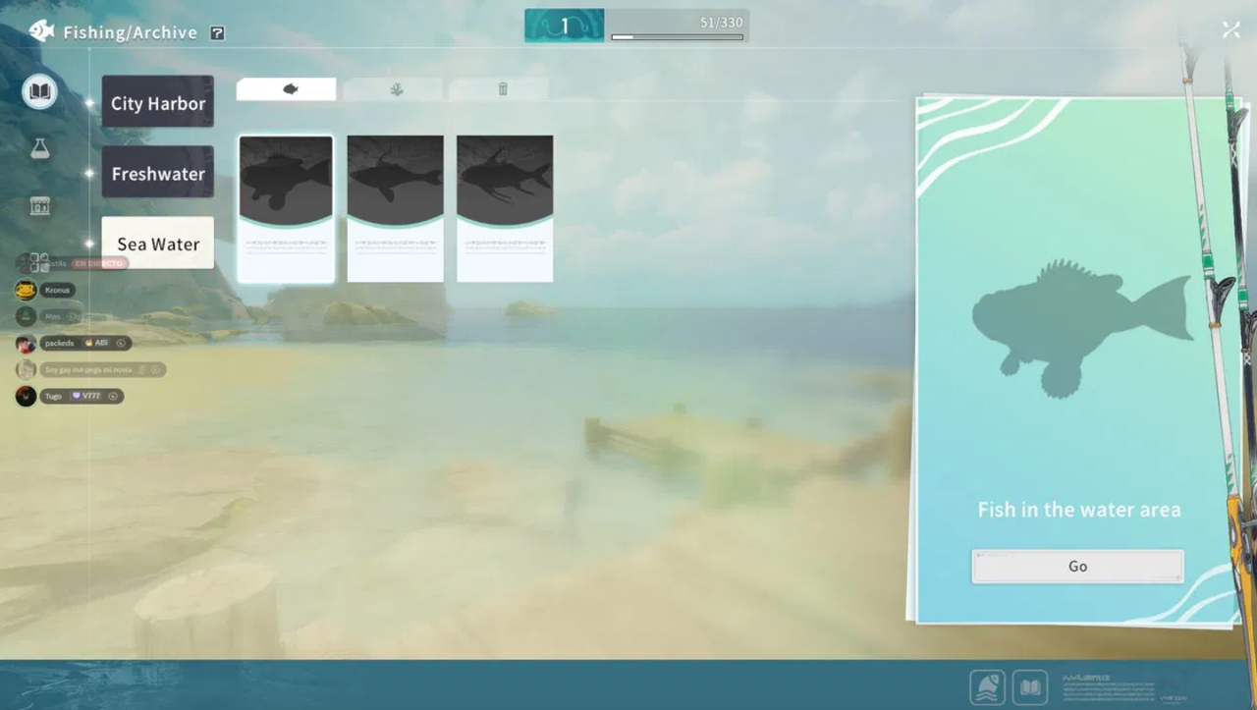The height and width of the screenshot is (710, 1257).
Task: Click the packeds name tag
Action: (x=86, y=343)
